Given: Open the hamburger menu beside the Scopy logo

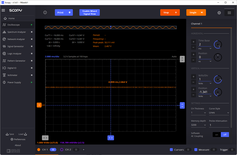Looking at the screenshot, I should [3, 10].
